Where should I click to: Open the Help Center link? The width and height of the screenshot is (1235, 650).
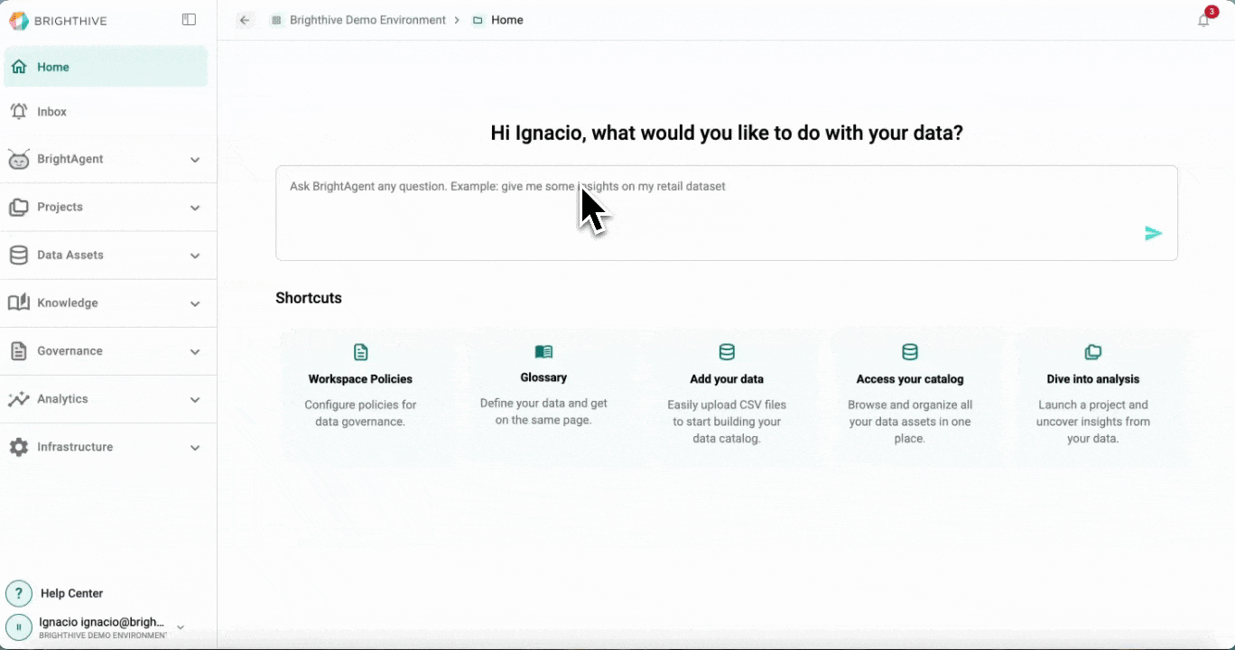72,593
